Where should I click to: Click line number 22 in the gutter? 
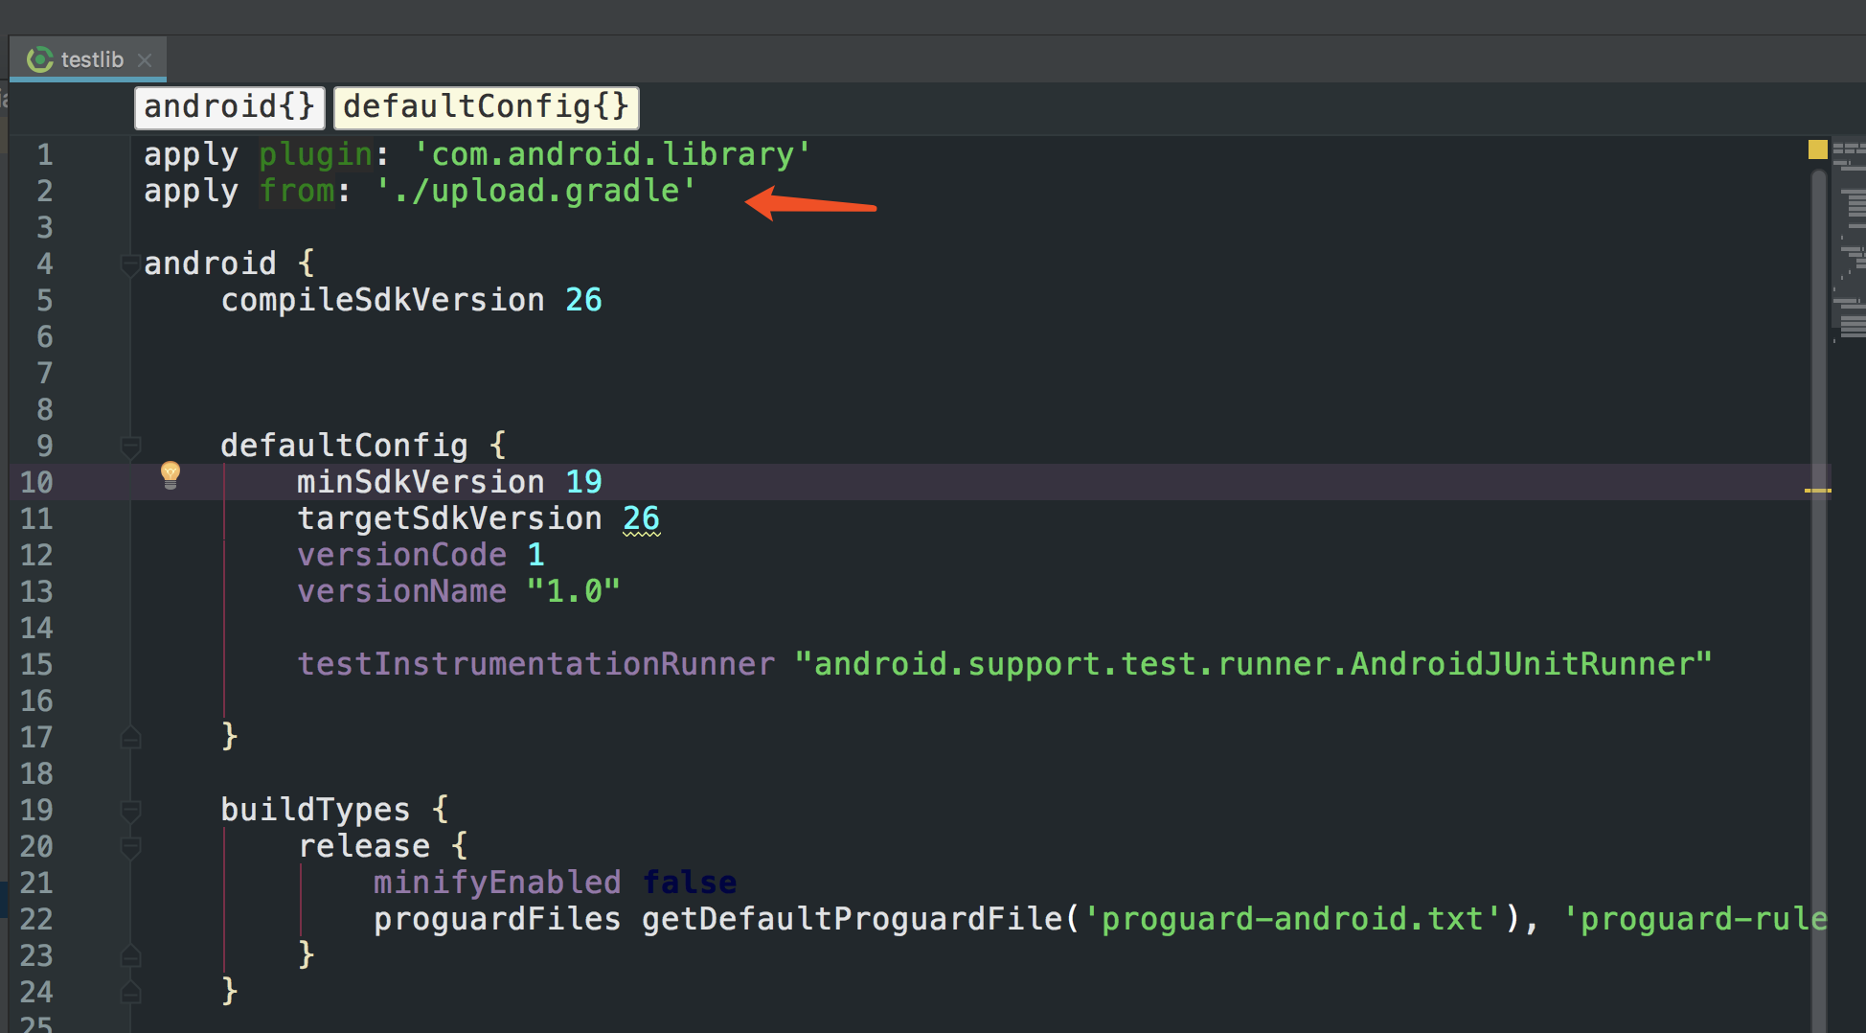(x=36, y=919)
